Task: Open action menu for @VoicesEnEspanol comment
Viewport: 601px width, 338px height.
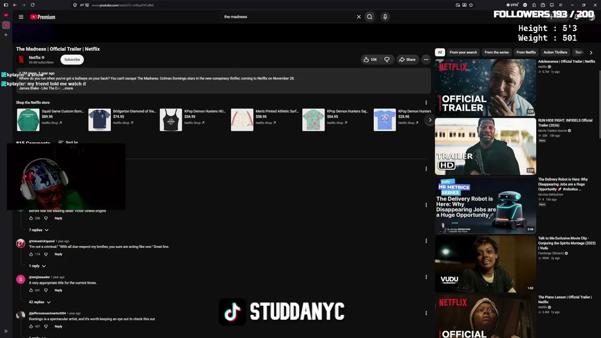Action: 426,241
